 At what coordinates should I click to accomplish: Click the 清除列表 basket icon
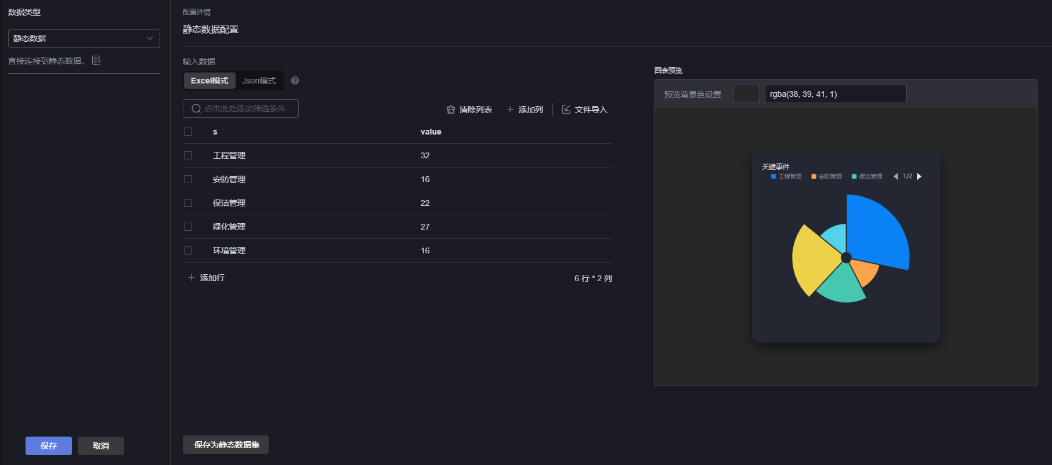pos(451,110)
